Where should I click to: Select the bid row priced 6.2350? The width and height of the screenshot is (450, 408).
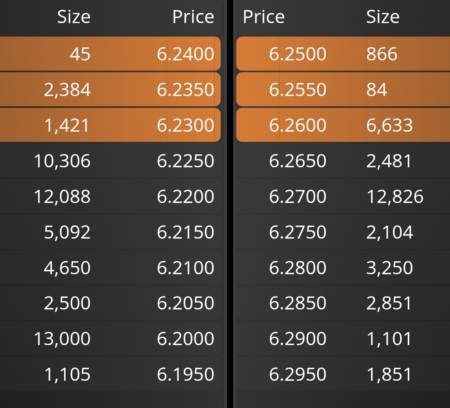pyautogui.click(x=110, y=89)
